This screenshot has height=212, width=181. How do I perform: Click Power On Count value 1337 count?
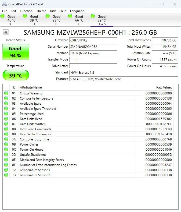[165, 60]
